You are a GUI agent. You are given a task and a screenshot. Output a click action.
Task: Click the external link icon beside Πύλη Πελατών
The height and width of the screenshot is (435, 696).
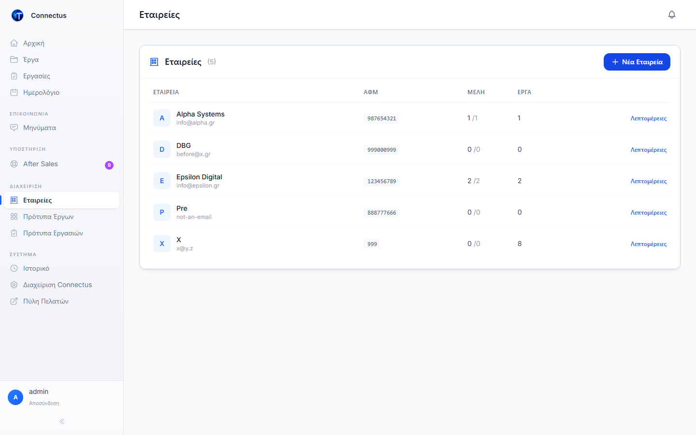click(x=14, y=301)
